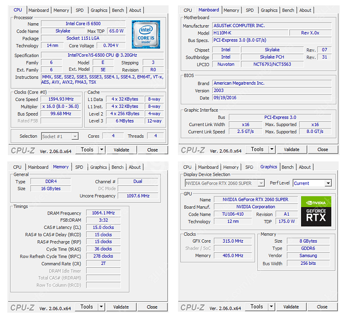Switch to Memory tab in the CPU window
The height and width of the screenshot is (318, 345).
point(61,10)
